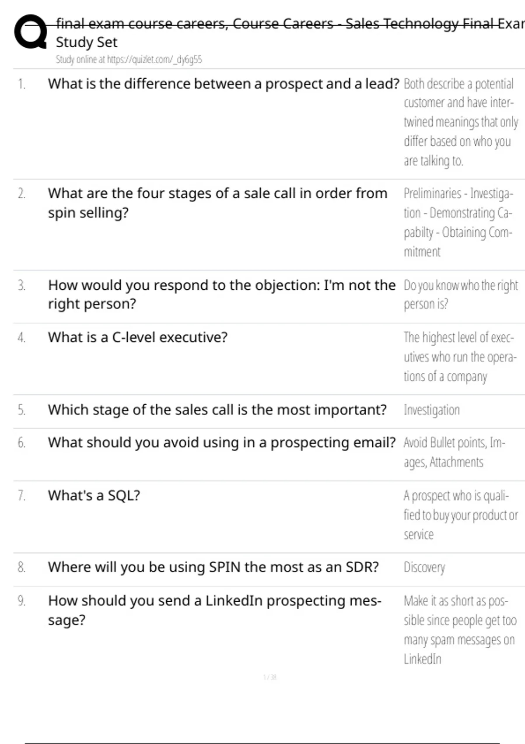The height and width of the screenshot is (744, 525).
Task: Click the "What is a C-level executive?" question
Action: point(138,337)
